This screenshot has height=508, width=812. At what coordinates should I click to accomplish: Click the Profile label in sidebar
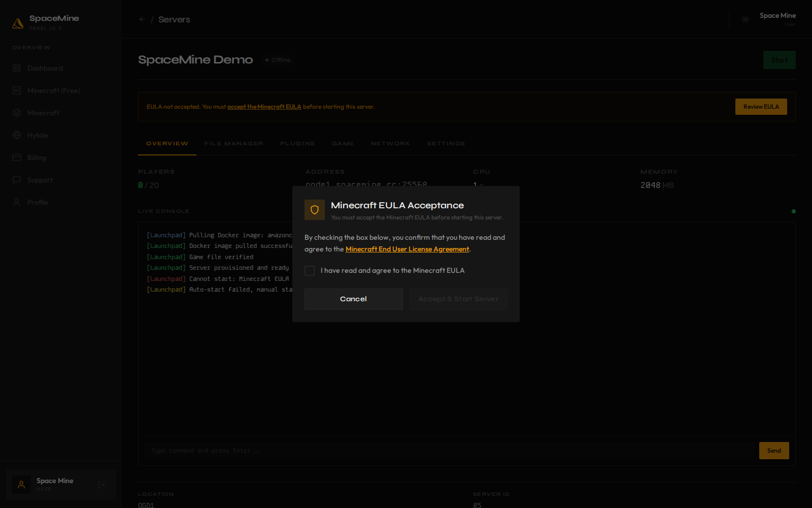tap(38, 202)
